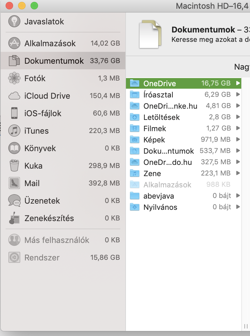Expand the Letöltések folder arrow
Viewport: 250px width, 336px height.
pos(238,117)
